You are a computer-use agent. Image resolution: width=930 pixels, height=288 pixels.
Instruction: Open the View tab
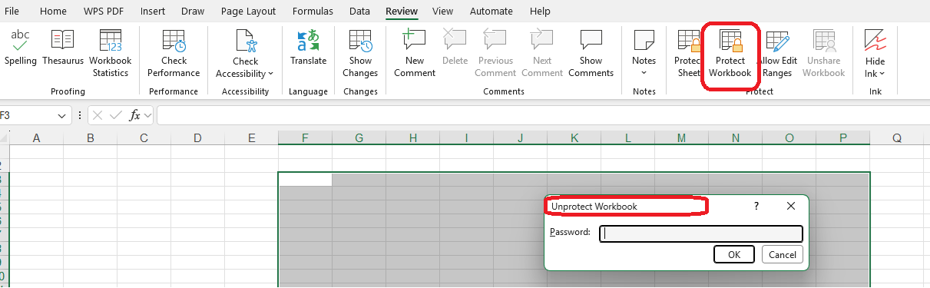tap(442, 12)
